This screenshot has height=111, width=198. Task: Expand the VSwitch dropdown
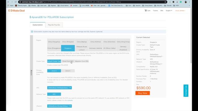point(59,106)
